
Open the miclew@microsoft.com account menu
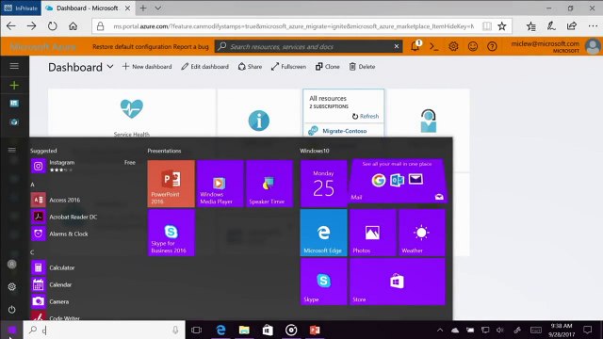[x=555, y=46]
